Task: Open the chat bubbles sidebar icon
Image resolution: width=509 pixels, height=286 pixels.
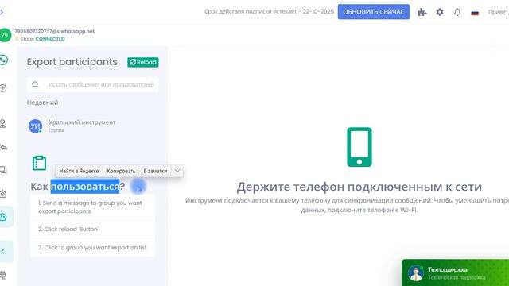Action: (x=3, y=170)
